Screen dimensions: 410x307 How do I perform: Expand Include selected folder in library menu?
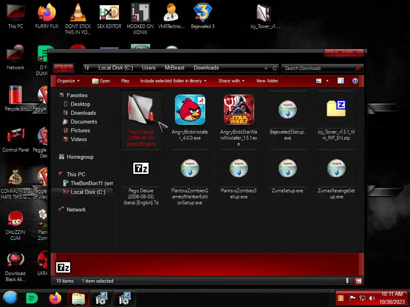tap(173, 81)
